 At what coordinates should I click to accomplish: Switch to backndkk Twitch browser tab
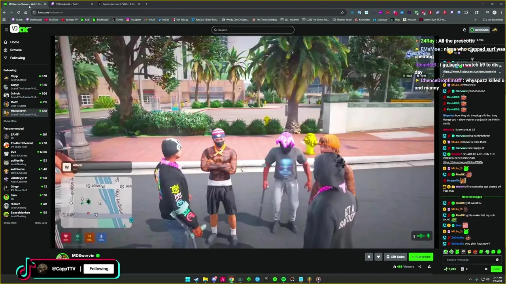[72, 4]
